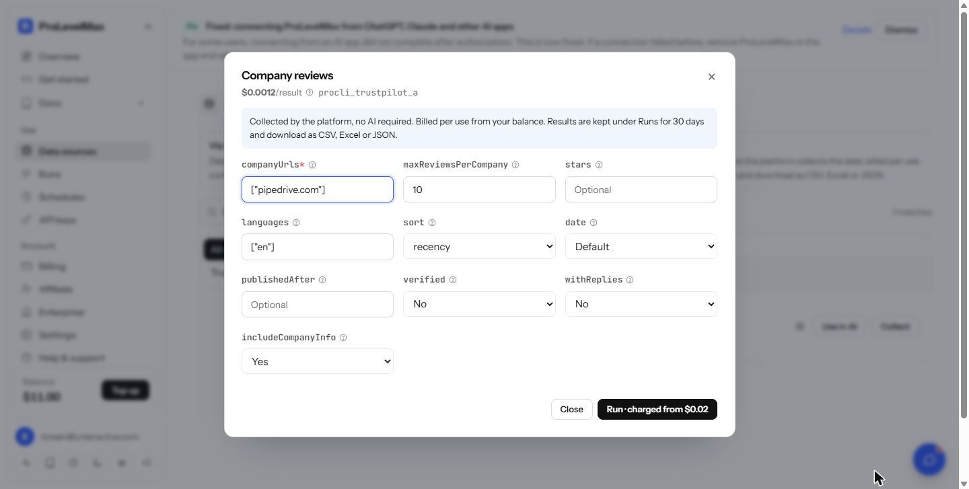Screen dimensions: 969x489
Task: Click the 'Collected by the platform' info notice
Action: click(x=479, y=128)
